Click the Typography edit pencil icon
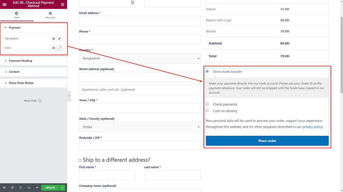This screenshot has width=343, height=192. pyautogui.click(x=59, y=39)
